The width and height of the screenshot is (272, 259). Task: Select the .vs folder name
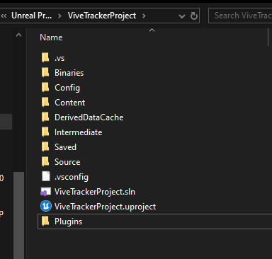click(x=59, y=58)
